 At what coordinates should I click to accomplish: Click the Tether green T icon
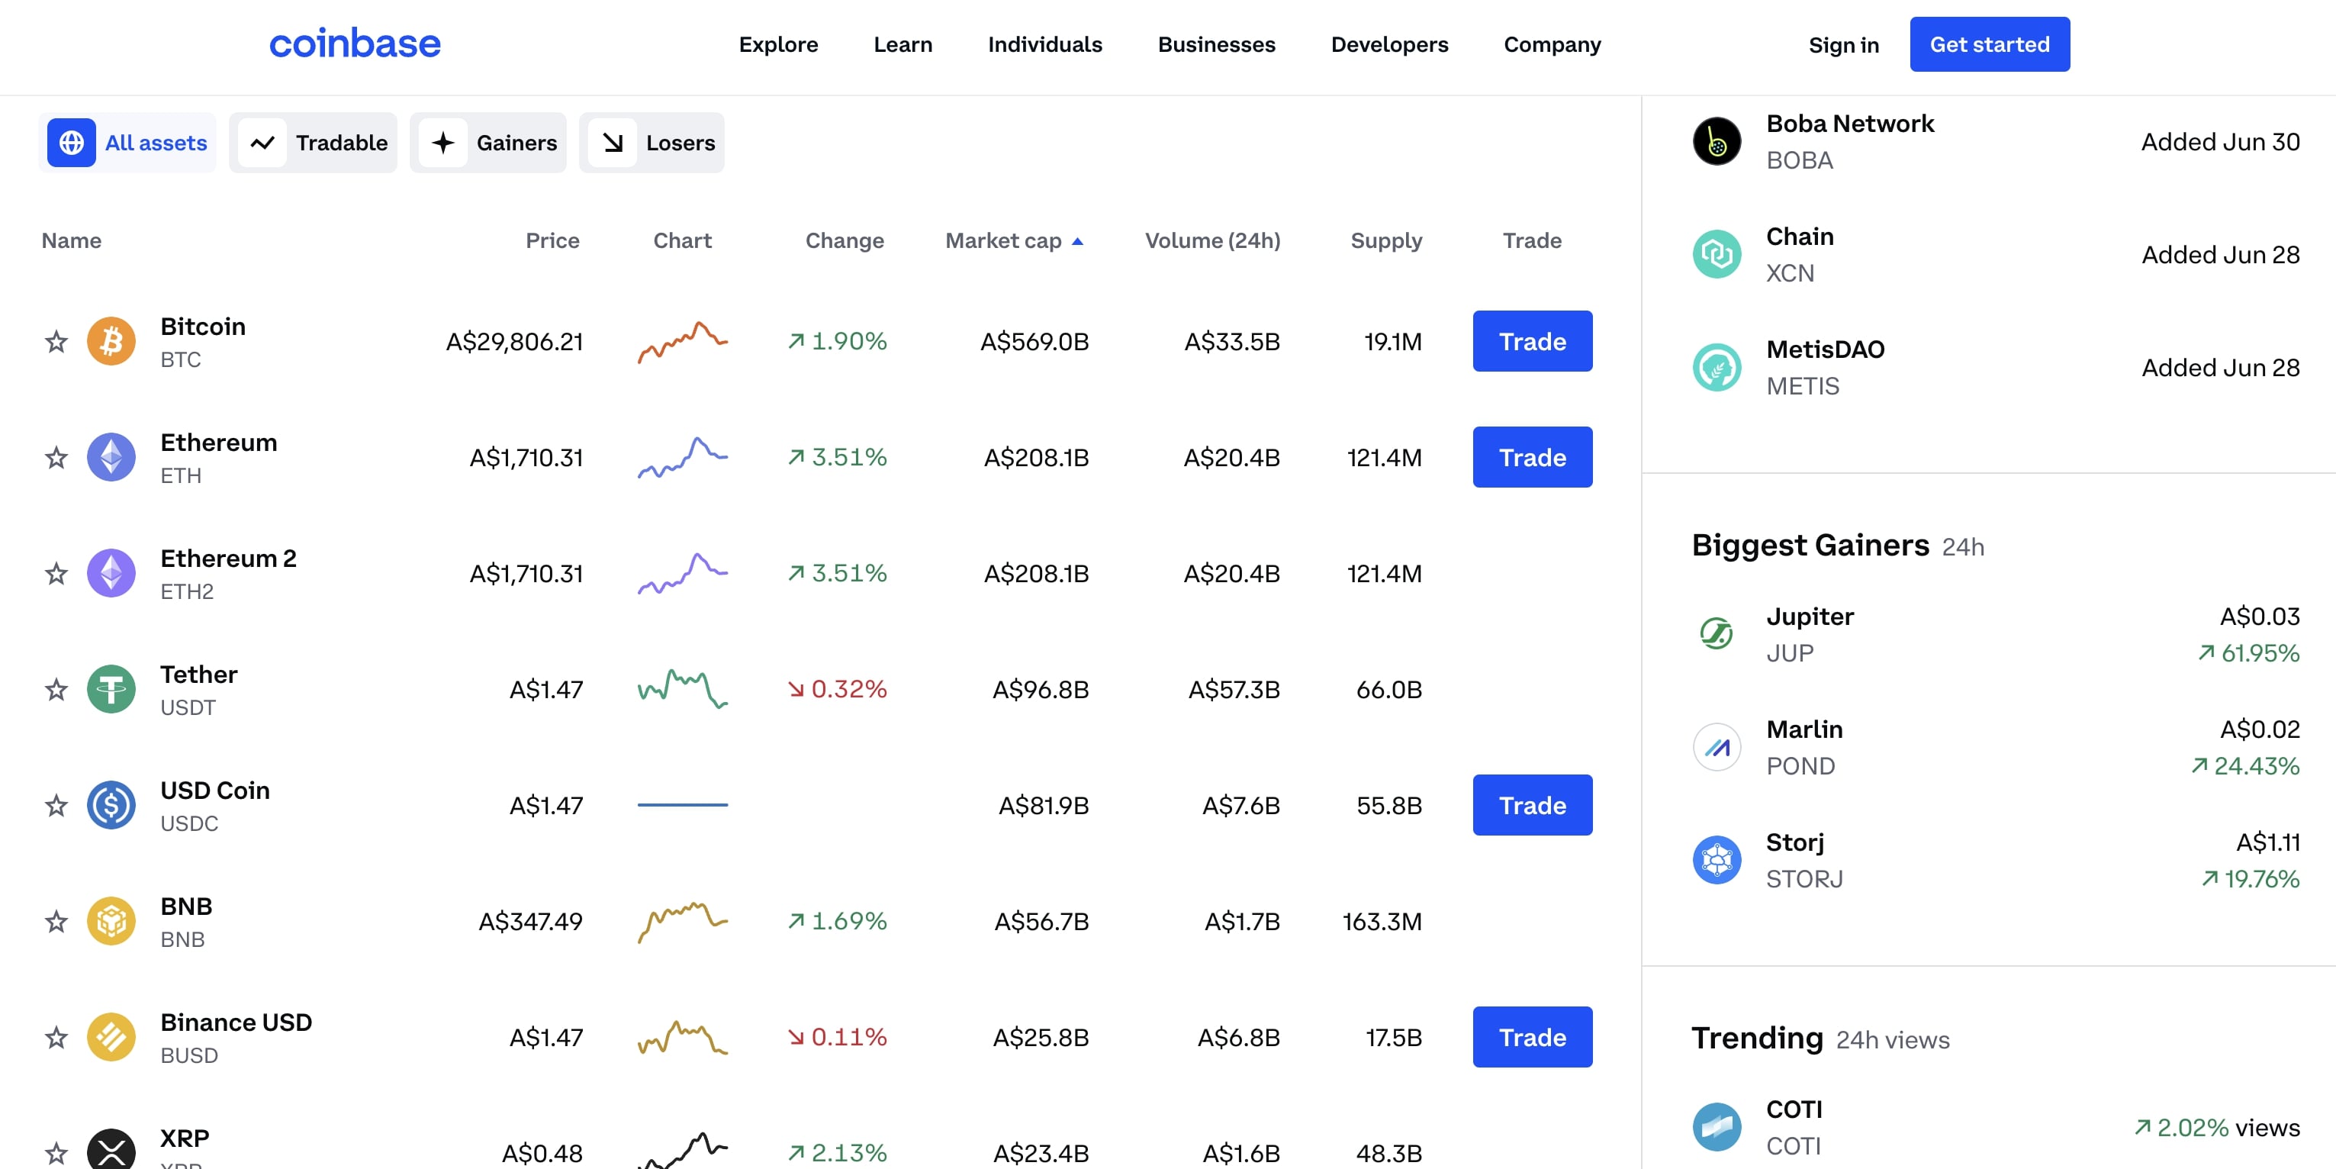111,689
